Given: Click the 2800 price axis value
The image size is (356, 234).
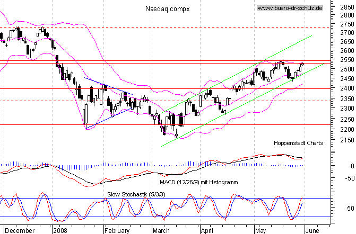Looking at the screenshot, I should pos(347,15).
